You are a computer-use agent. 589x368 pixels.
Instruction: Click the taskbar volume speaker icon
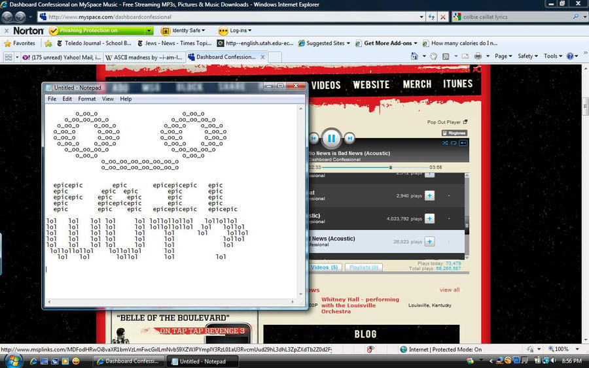coord(552,361)
